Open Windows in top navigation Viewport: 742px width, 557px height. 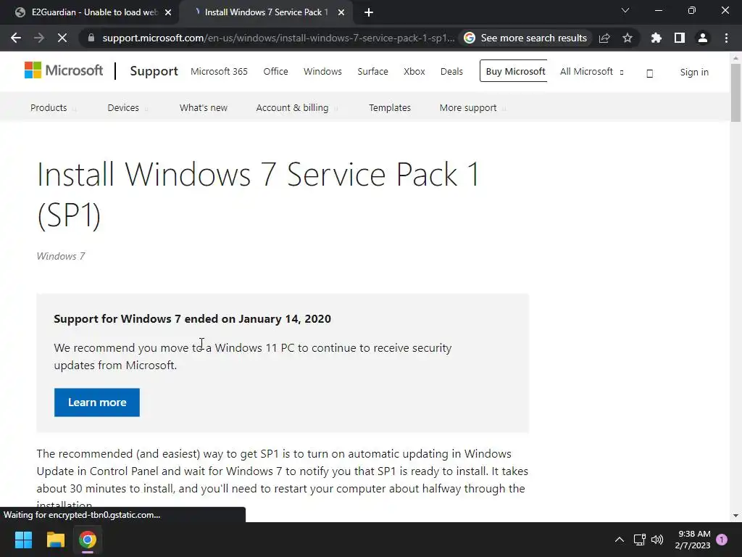click(x=322, y=72)
